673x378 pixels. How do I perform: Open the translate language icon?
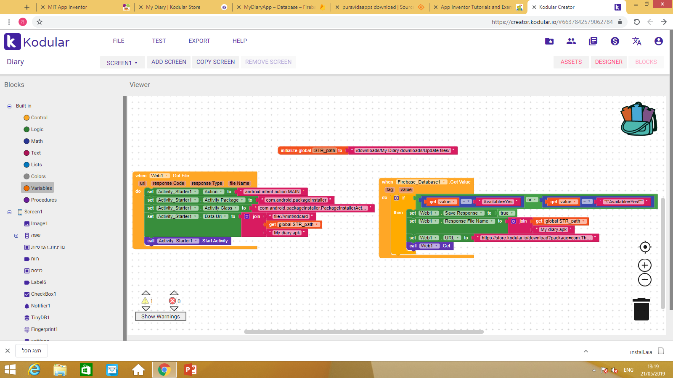[x=636, y=41]
